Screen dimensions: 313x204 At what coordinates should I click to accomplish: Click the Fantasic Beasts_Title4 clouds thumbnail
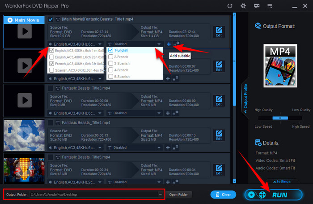click(24, 135)
